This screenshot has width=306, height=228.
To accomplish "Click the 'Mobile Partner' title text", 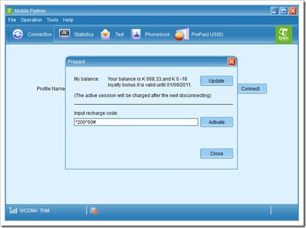I will point(30,11).
